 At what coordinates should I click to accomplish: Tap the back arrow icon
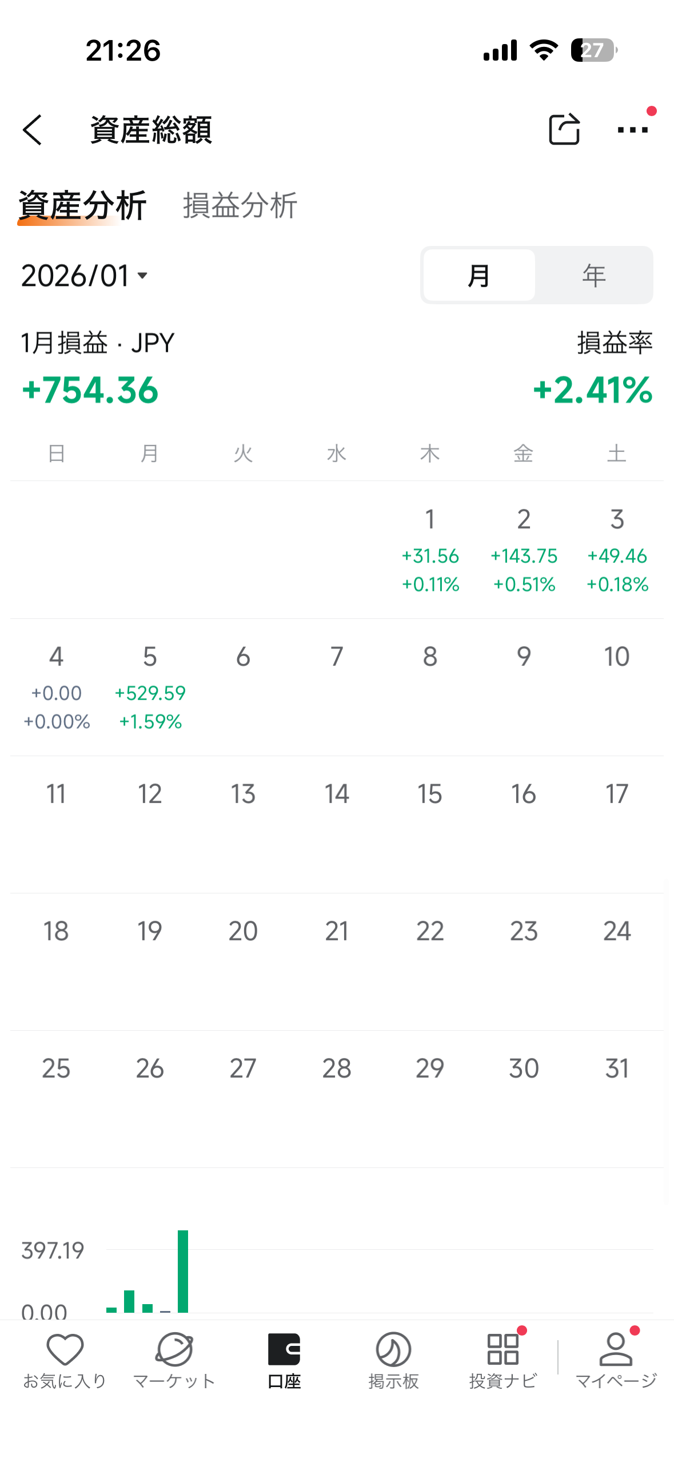33,130
